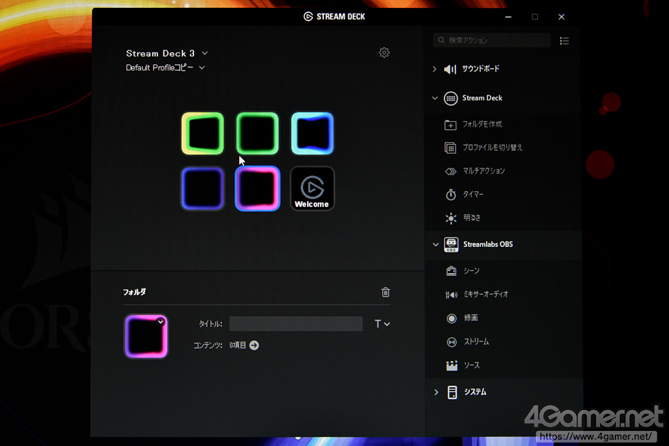Select the Brightness sun icon
The width and height of the screenshot is (669, 446).
pyautogui.click(x=451, y=218)
